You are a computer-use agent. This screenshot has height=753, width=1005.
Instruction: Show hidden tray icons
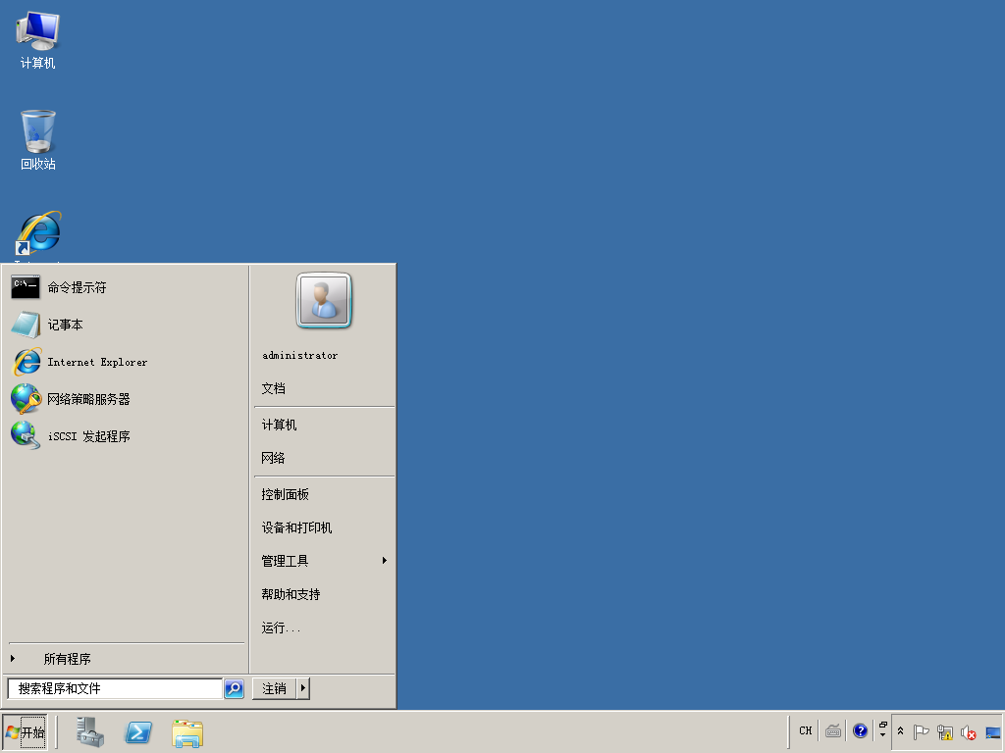click(901, 731)
